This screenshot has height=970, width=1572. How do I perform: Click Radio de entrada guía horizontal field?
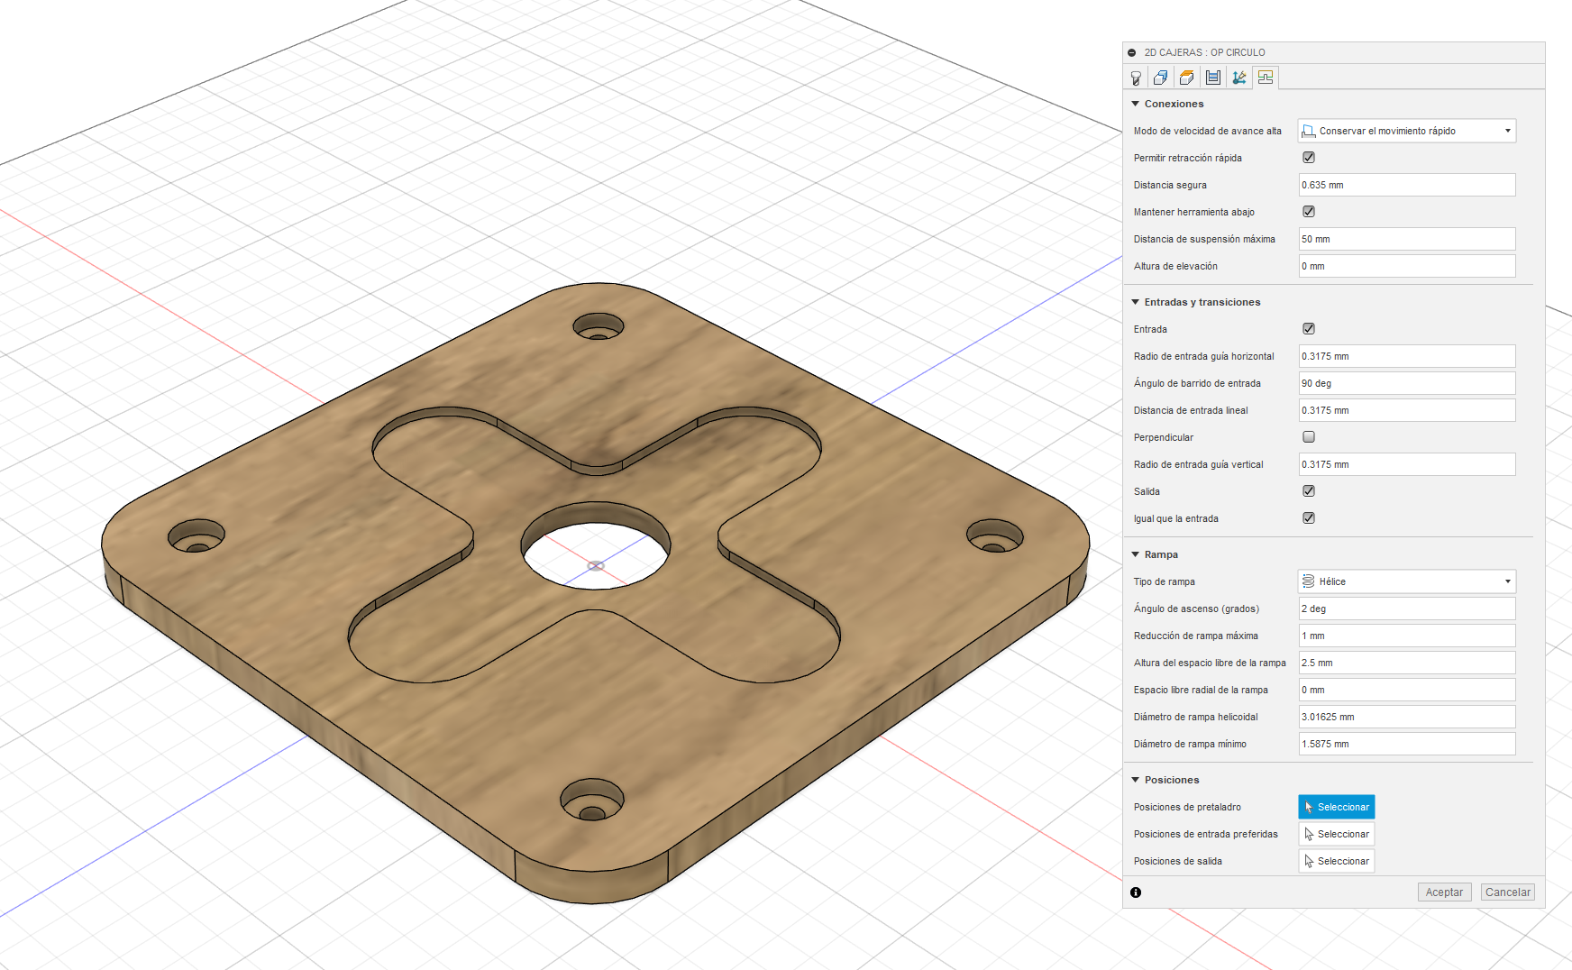pyautogui.click(x=1407, y=356)
